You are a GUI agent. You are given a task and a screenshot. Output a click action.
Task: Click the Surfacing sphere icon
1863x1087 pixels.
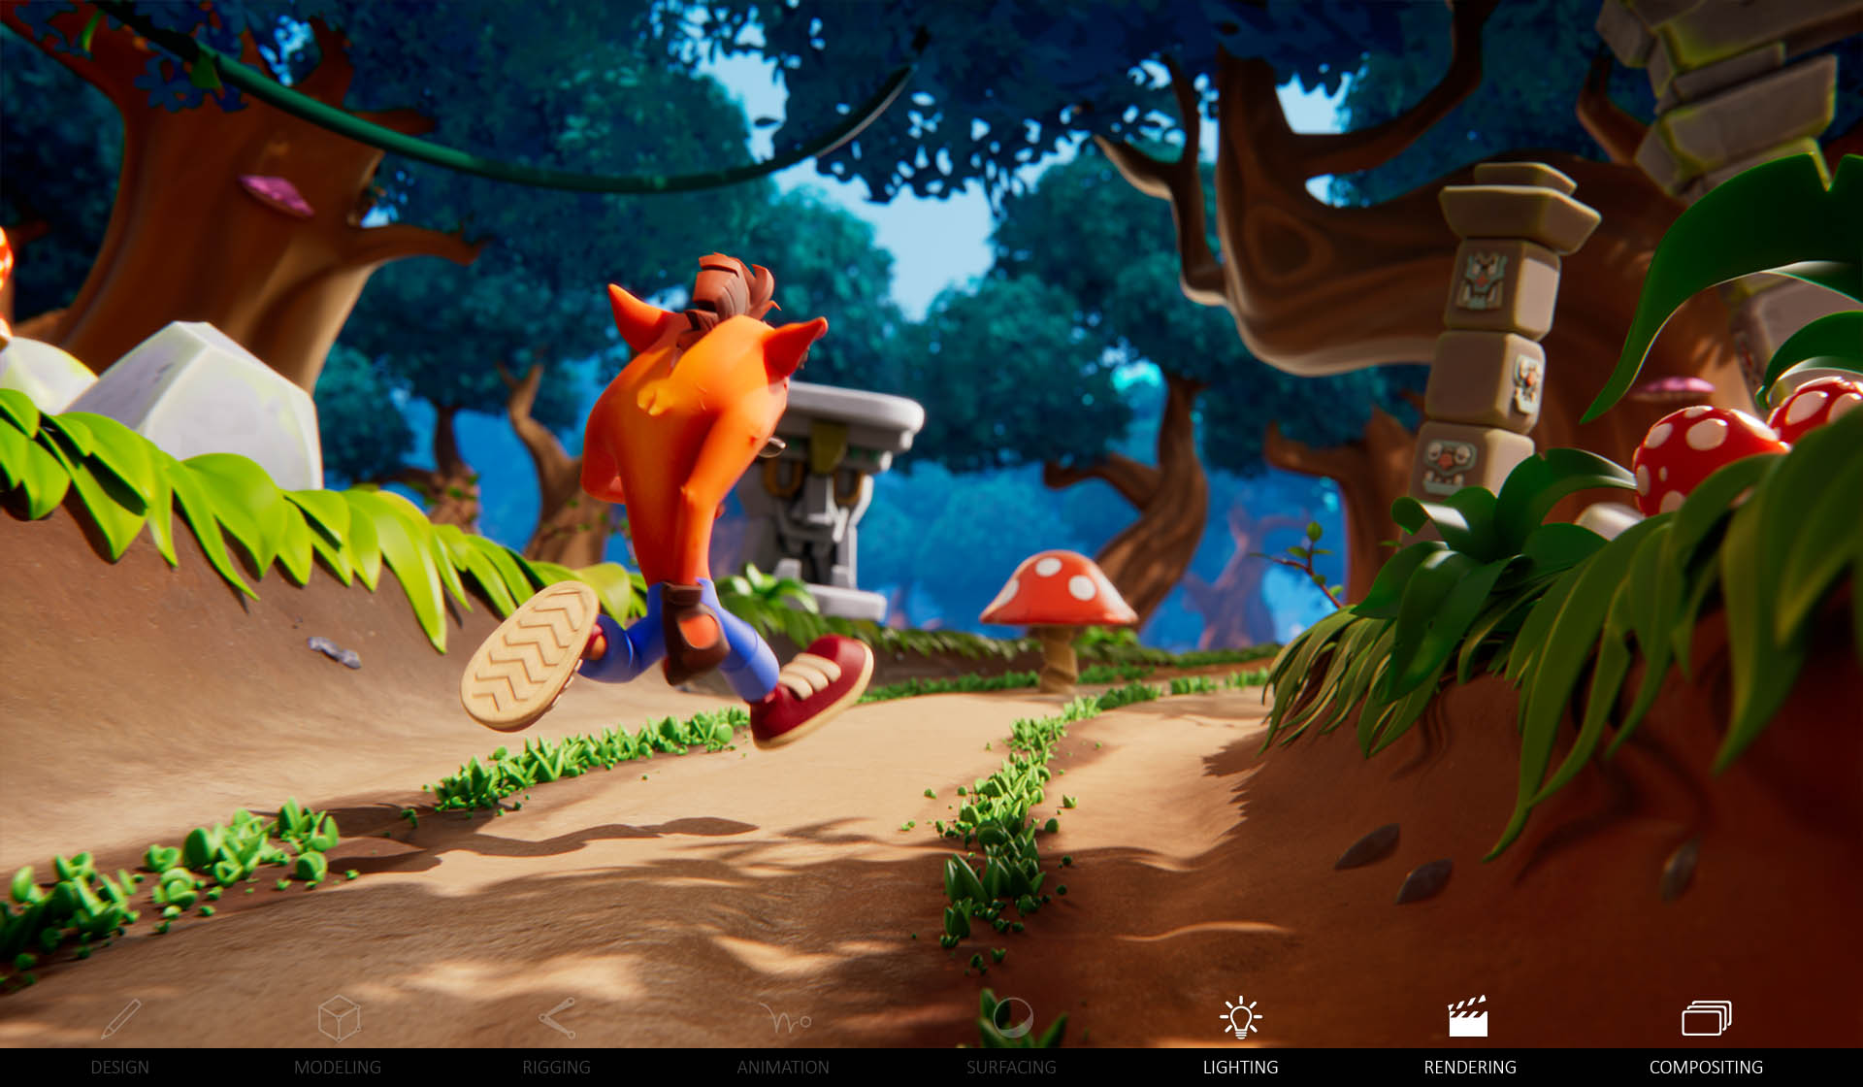(1012, 1018)
